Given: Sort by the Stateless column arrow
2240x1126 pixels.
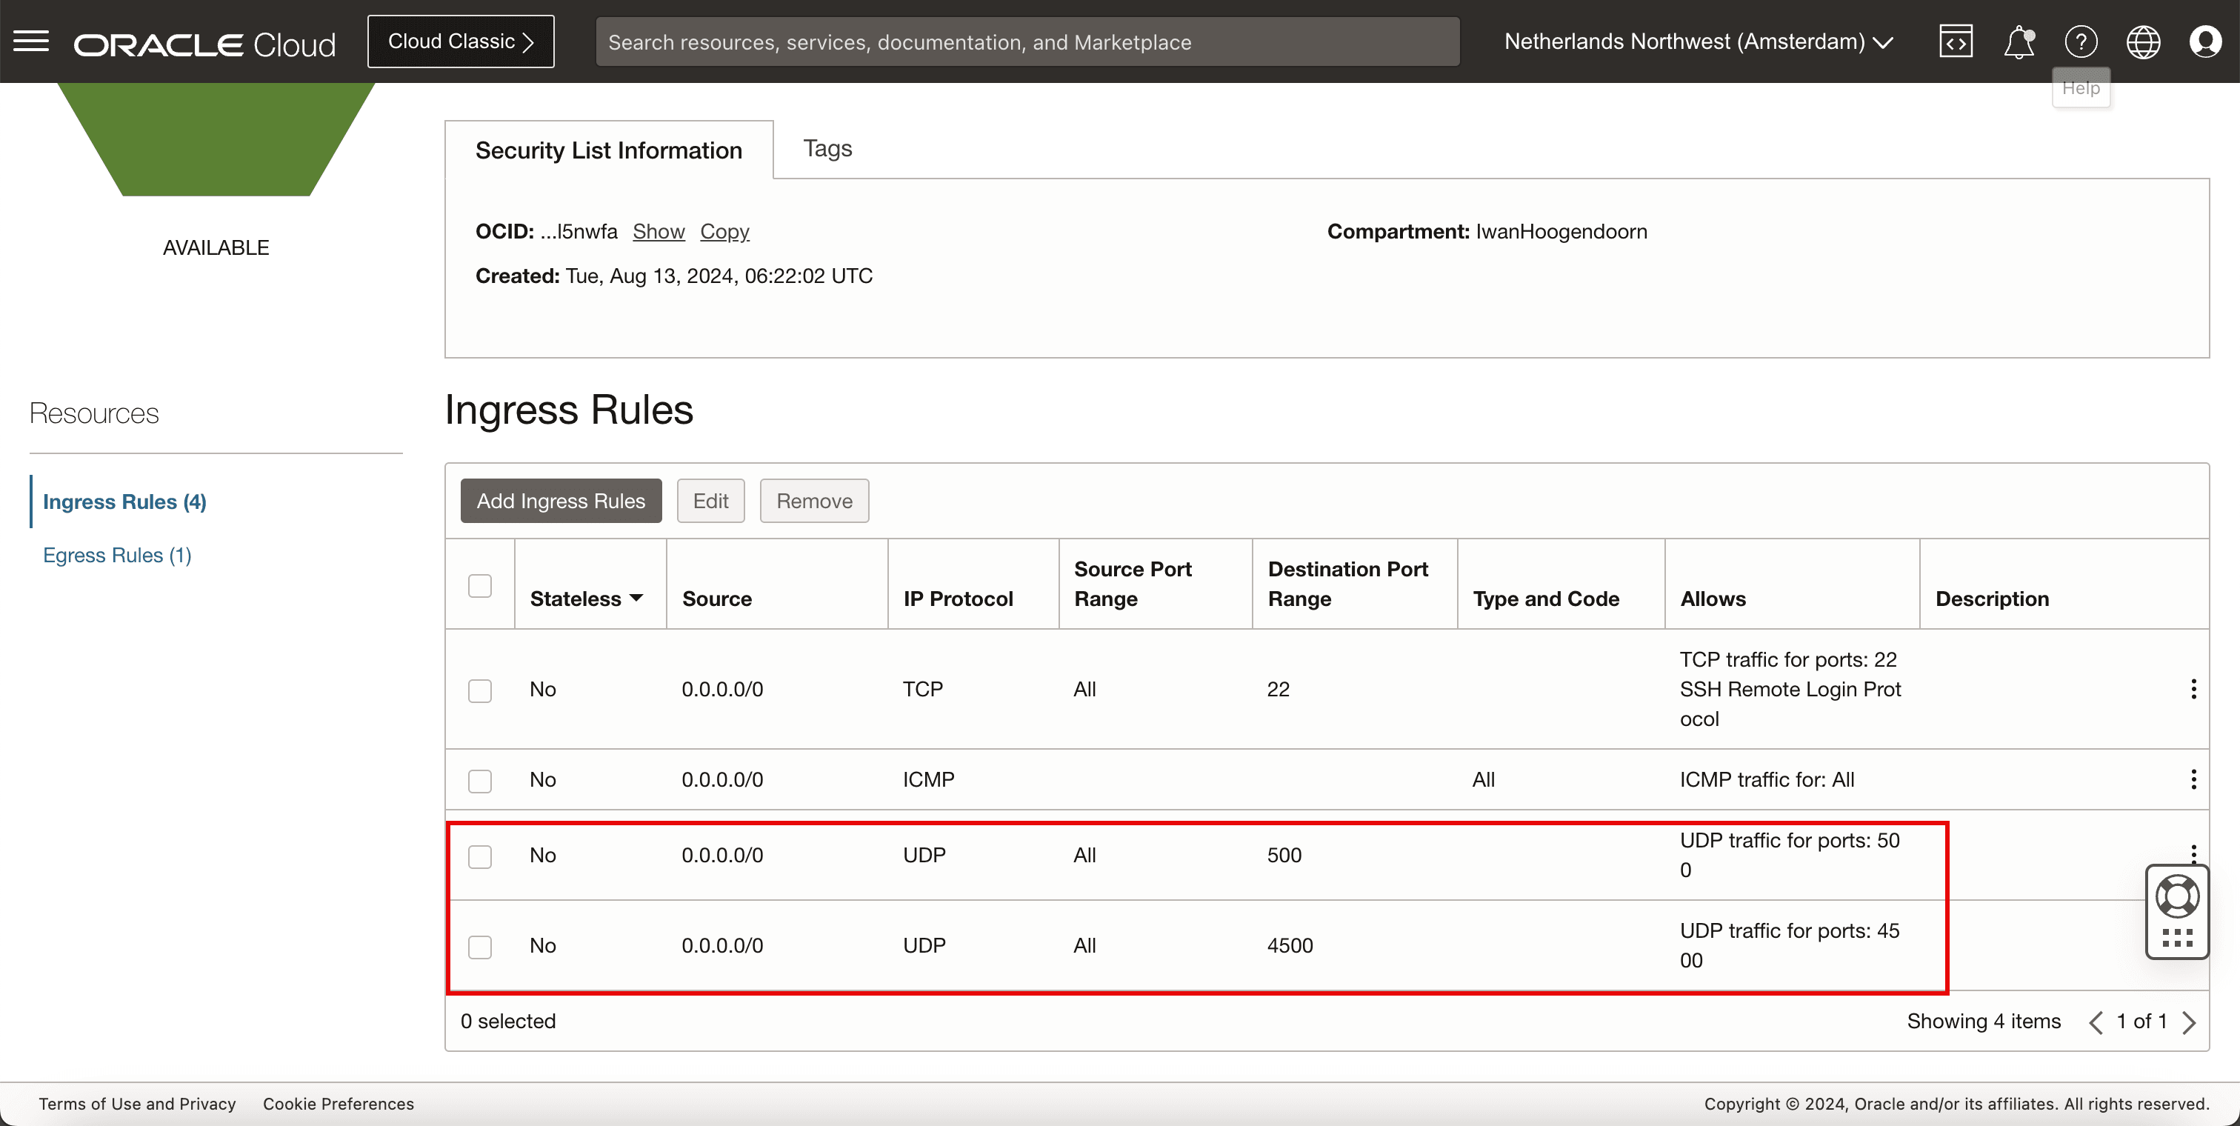Looking at the screenshot, I should tap(636, 599).
